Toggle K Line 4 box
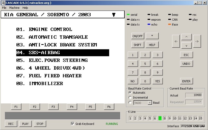 click(145, 118)
